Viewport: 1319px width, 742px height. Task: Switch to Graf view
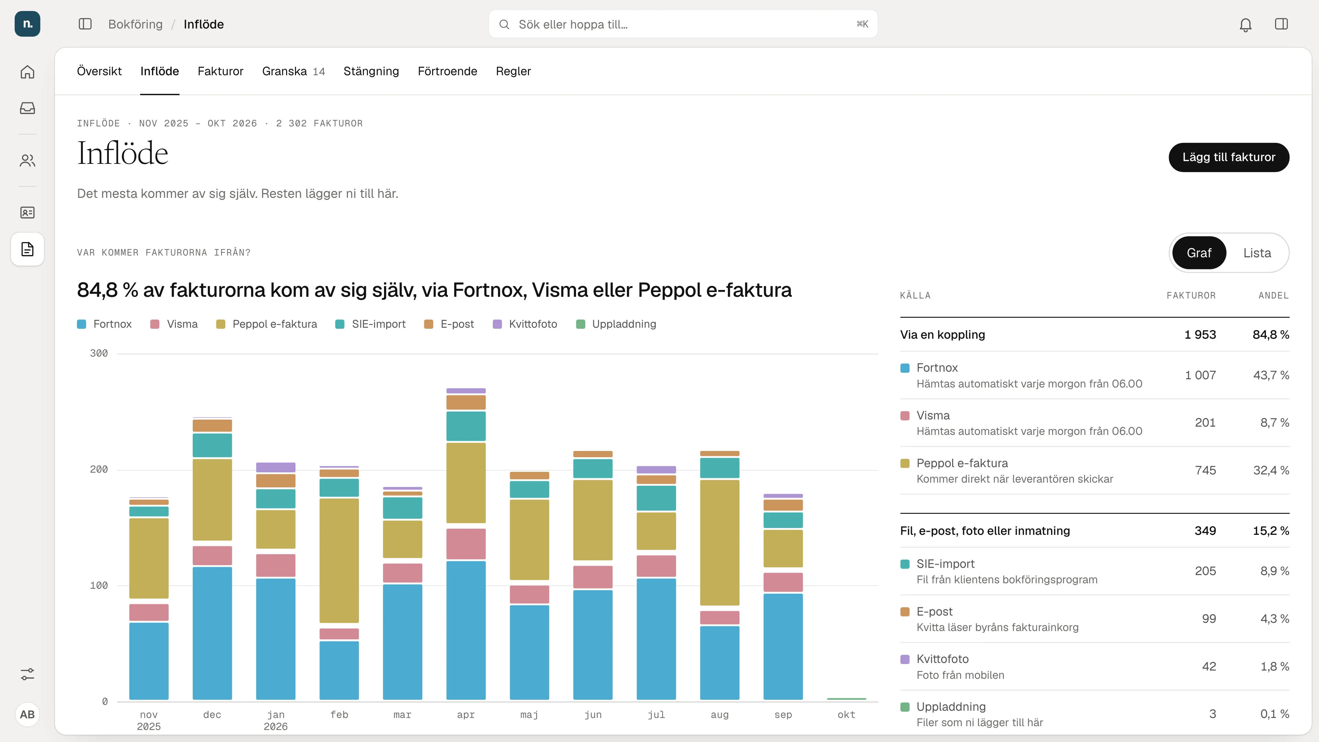[x=1199, y=253]
